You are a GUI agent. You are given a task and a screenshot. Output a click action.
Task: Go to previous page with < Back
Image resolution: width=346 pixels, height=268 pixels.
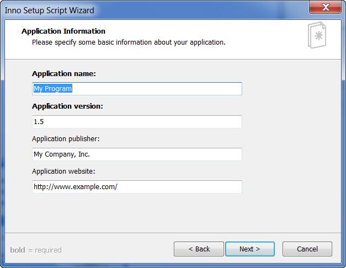[x=199, y=249]
